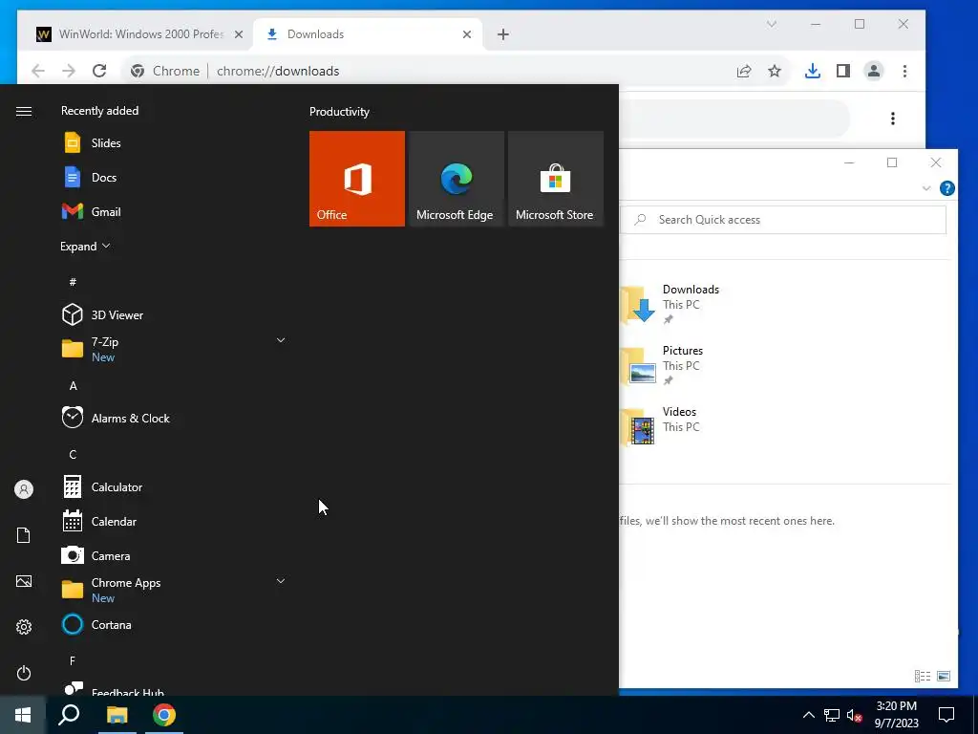Open Chrome downloads toolbar icon
The image size is (978, 734).
(812, 71)
